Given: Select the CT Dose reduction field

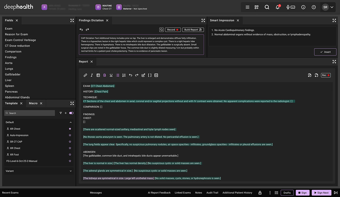Looking at the screenshot, I should click(x=17, y=46).
